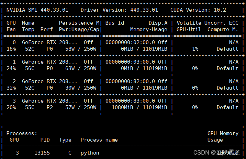Click the 58W / 250W power value

[81, 49]
